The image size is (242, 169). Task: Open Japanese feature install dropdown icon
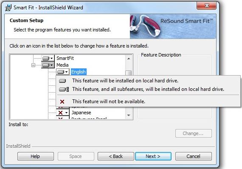point(63,113)
